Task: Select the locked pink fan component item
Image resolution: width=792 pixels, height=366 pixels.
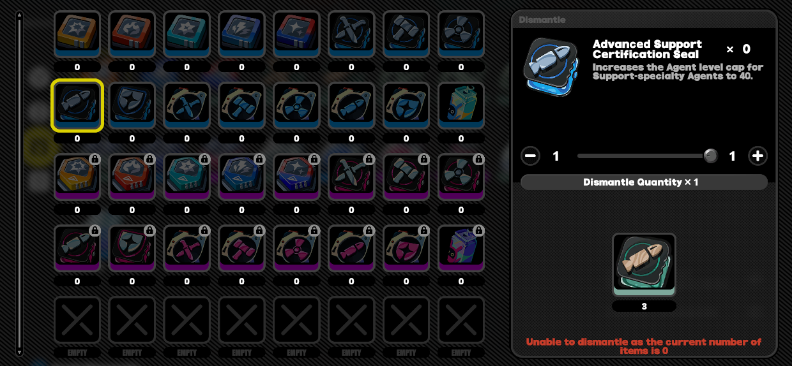Action: pos(296,249)
